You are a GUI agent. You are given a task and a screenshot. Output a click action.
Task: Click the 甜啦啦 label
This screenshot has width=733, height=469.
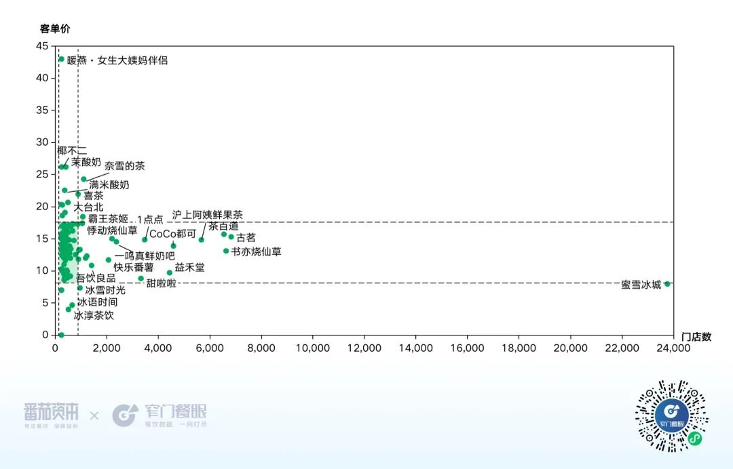(162, 283)
